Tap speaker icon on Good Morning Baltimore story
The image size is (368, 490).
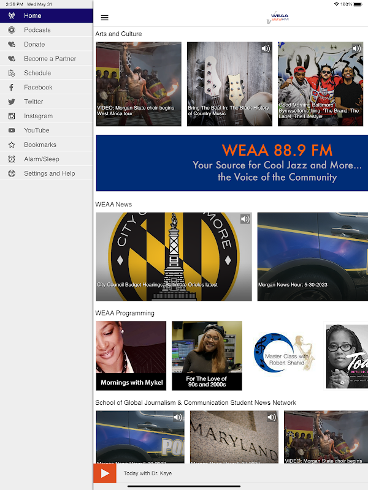point(356,48)
